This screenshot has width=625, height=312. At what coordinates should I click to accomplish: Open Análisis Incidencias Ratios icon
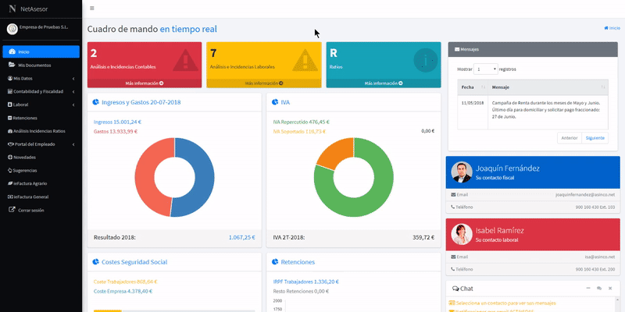[x=9, y=131]
